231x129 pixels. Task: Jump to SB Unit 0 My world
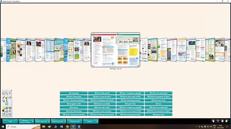point(102,93)
